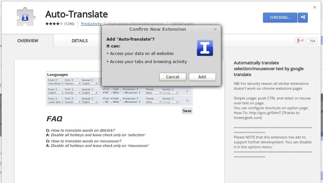Viewport: 323px width, 183px height.
Task: Click the FAQ heading in the preview
Action: [x=54, y=119]
